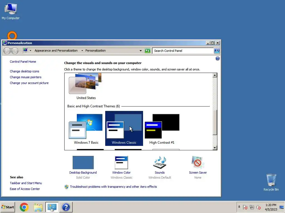The height and width of the screenshot is (213, 285).
Task: Select the Windows 7 Basic theme
Action: pos(86,128)
